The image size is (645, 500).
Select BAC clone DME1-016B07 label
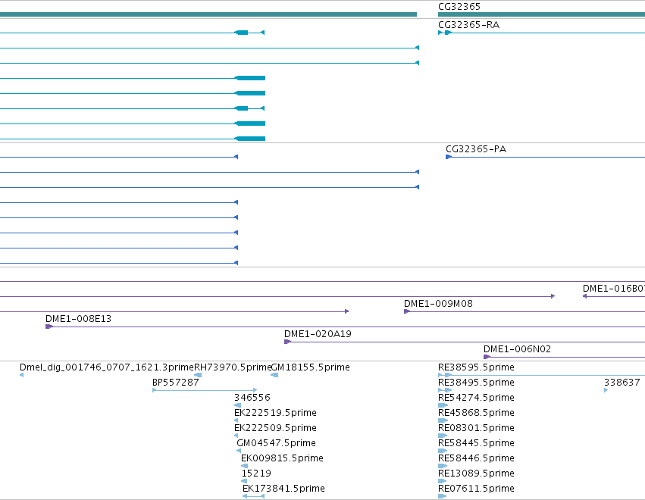click(x=614, y=288)
